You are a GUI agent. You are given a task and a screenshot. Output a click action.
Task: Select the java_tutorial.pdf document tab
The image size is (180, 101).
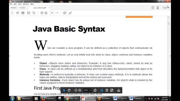click(x=40, y=8)
